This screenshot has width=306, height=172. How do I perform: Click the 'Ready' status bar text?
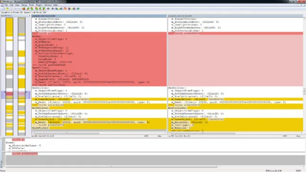(x=3, y=171)
